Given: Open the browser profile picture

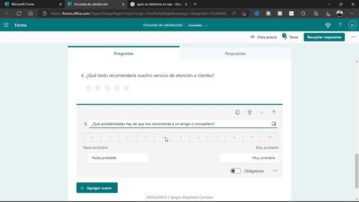Looking at the screenshot, I should point(339,13).
